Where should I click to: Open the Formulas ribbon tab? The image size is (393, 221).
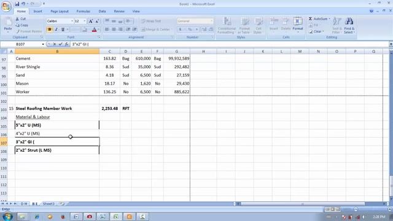pyautogui.click(x=84, y=11)
